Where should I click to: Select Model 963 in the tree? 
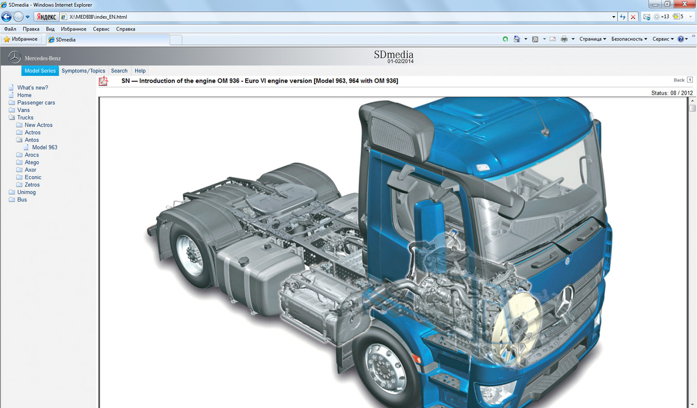(x=44, y=147)
